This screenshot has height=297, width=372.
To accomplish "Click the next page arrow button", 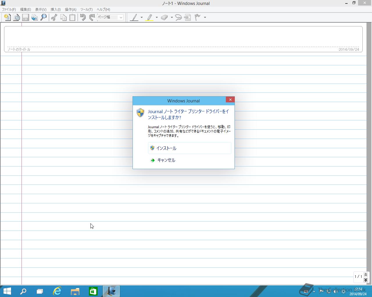I will point(366,280).
